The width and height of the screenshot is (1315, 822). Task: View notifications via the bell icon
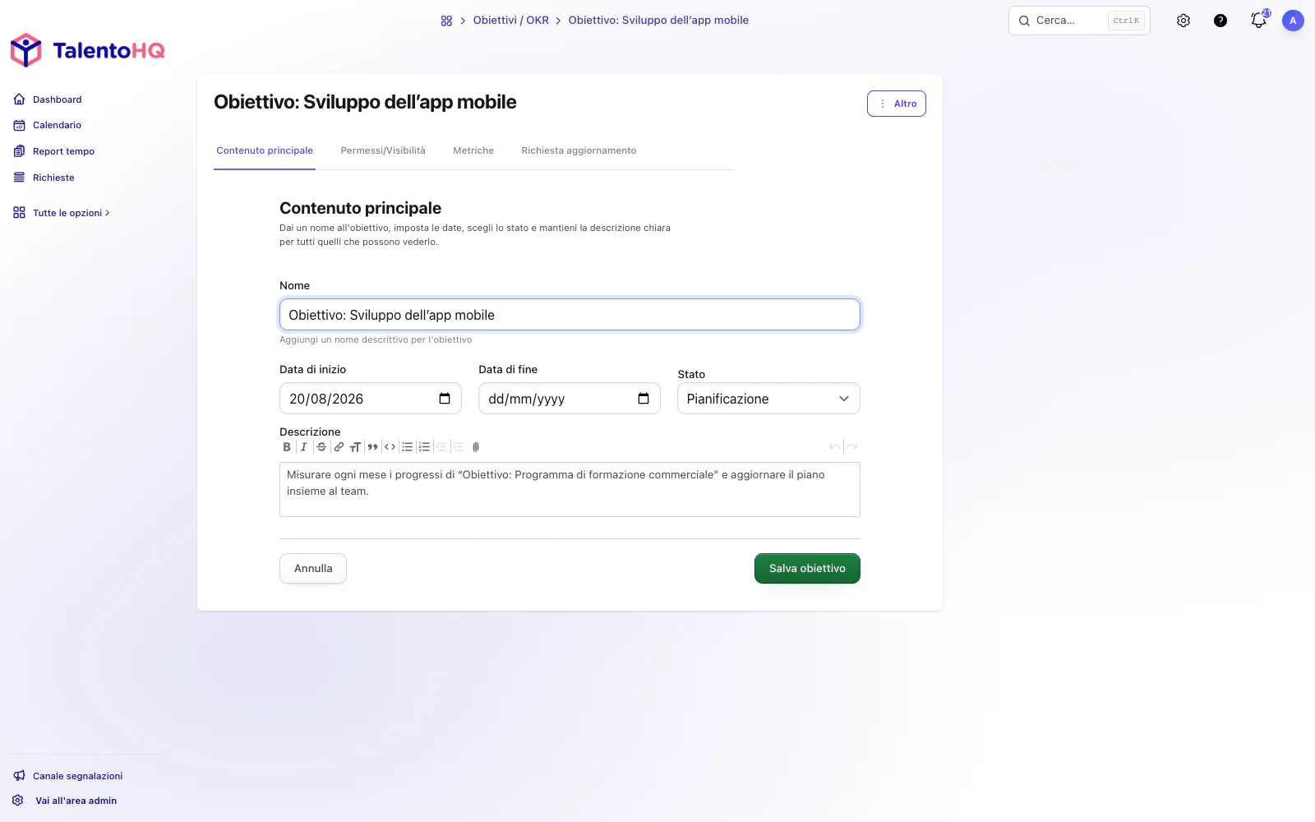pos(1259,20)
